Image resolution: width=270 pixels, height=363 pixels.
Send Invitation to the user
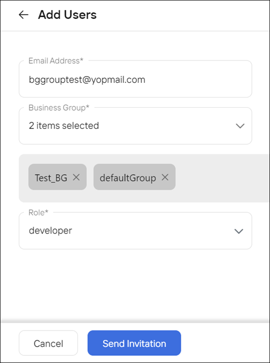[x=134, y=343]
